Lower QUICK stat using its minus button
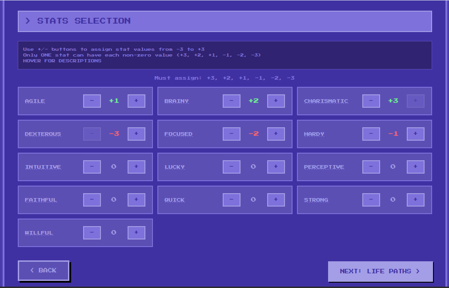This screenshot has height=288, width=449. pyautogui.click(x=231, y=200)
